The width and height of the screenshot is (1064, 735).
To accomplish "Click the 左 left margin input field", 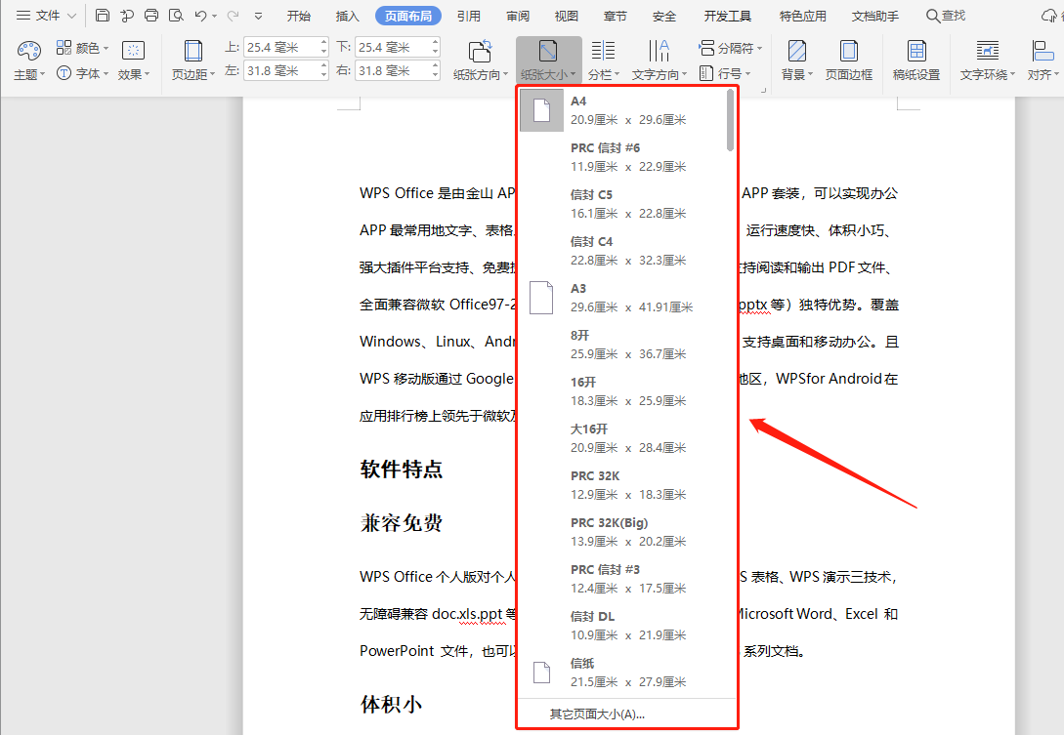I will click(x=281, y=70).
